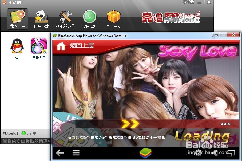Click the green 运行中 status indicator

coord(24,133)
